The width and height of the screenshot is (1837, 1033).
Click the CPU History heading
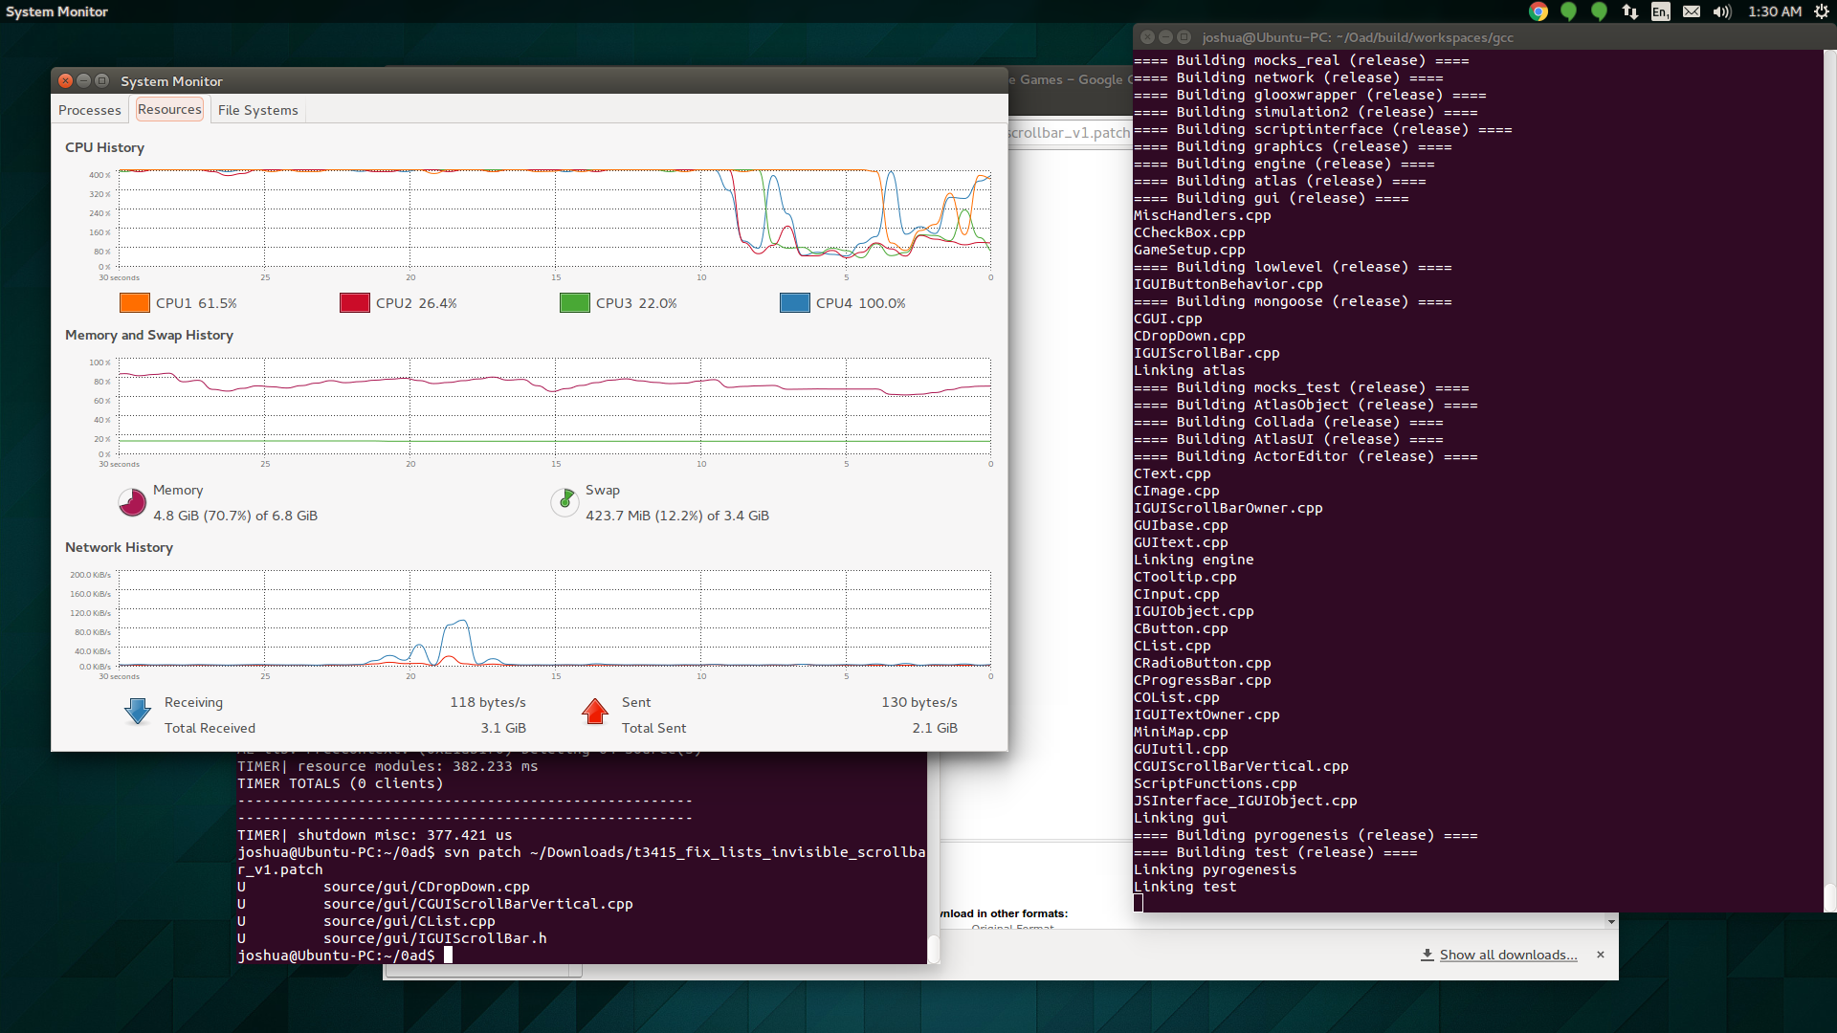coord(104,147)
